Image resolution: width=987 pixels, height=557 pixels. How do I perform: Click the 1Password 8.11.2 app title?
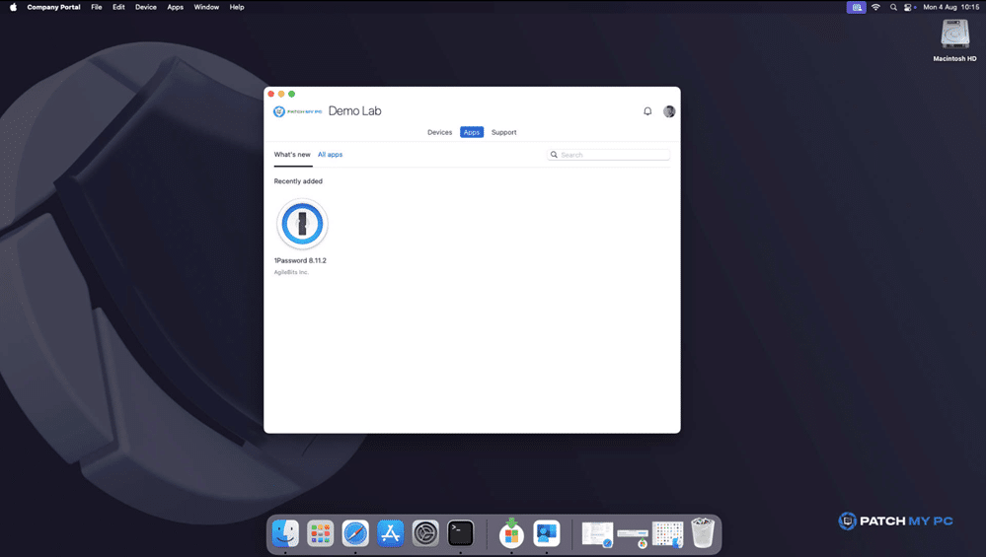click(300, 260)
